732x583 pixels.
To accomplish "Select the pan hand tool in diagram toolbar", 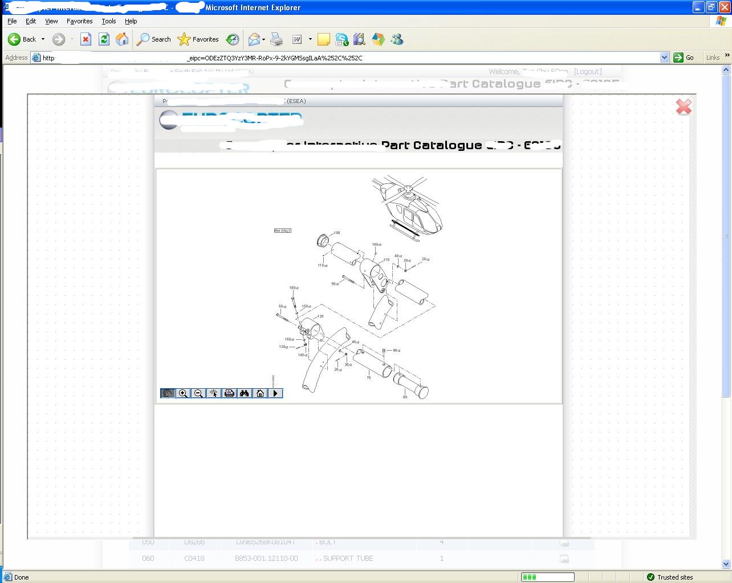I will coord(168,393).
